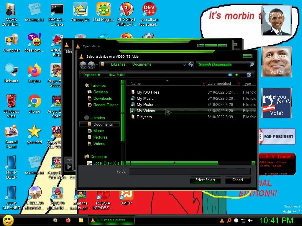Viewport: 302px width, 226px height.
Task: Click the Select Folder button
Action: [205, 180]
